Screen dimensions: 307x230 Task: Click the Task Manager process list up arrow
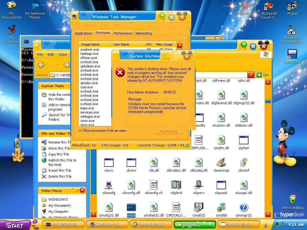tap(180, 45)
